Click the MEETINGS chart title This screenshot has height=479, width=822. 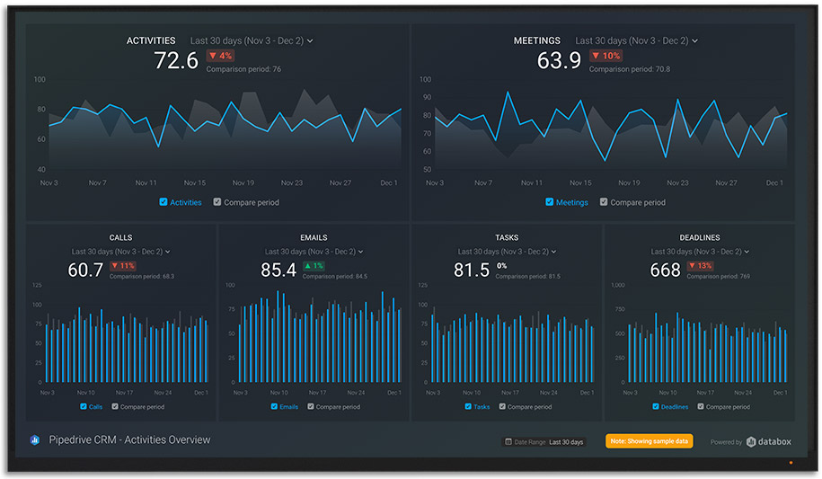[537, 40]
